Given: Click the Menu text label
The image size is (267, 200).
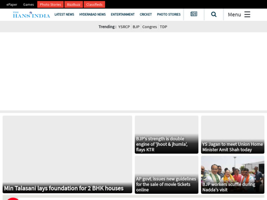Looking at the screenshot, I should (235, 15).
